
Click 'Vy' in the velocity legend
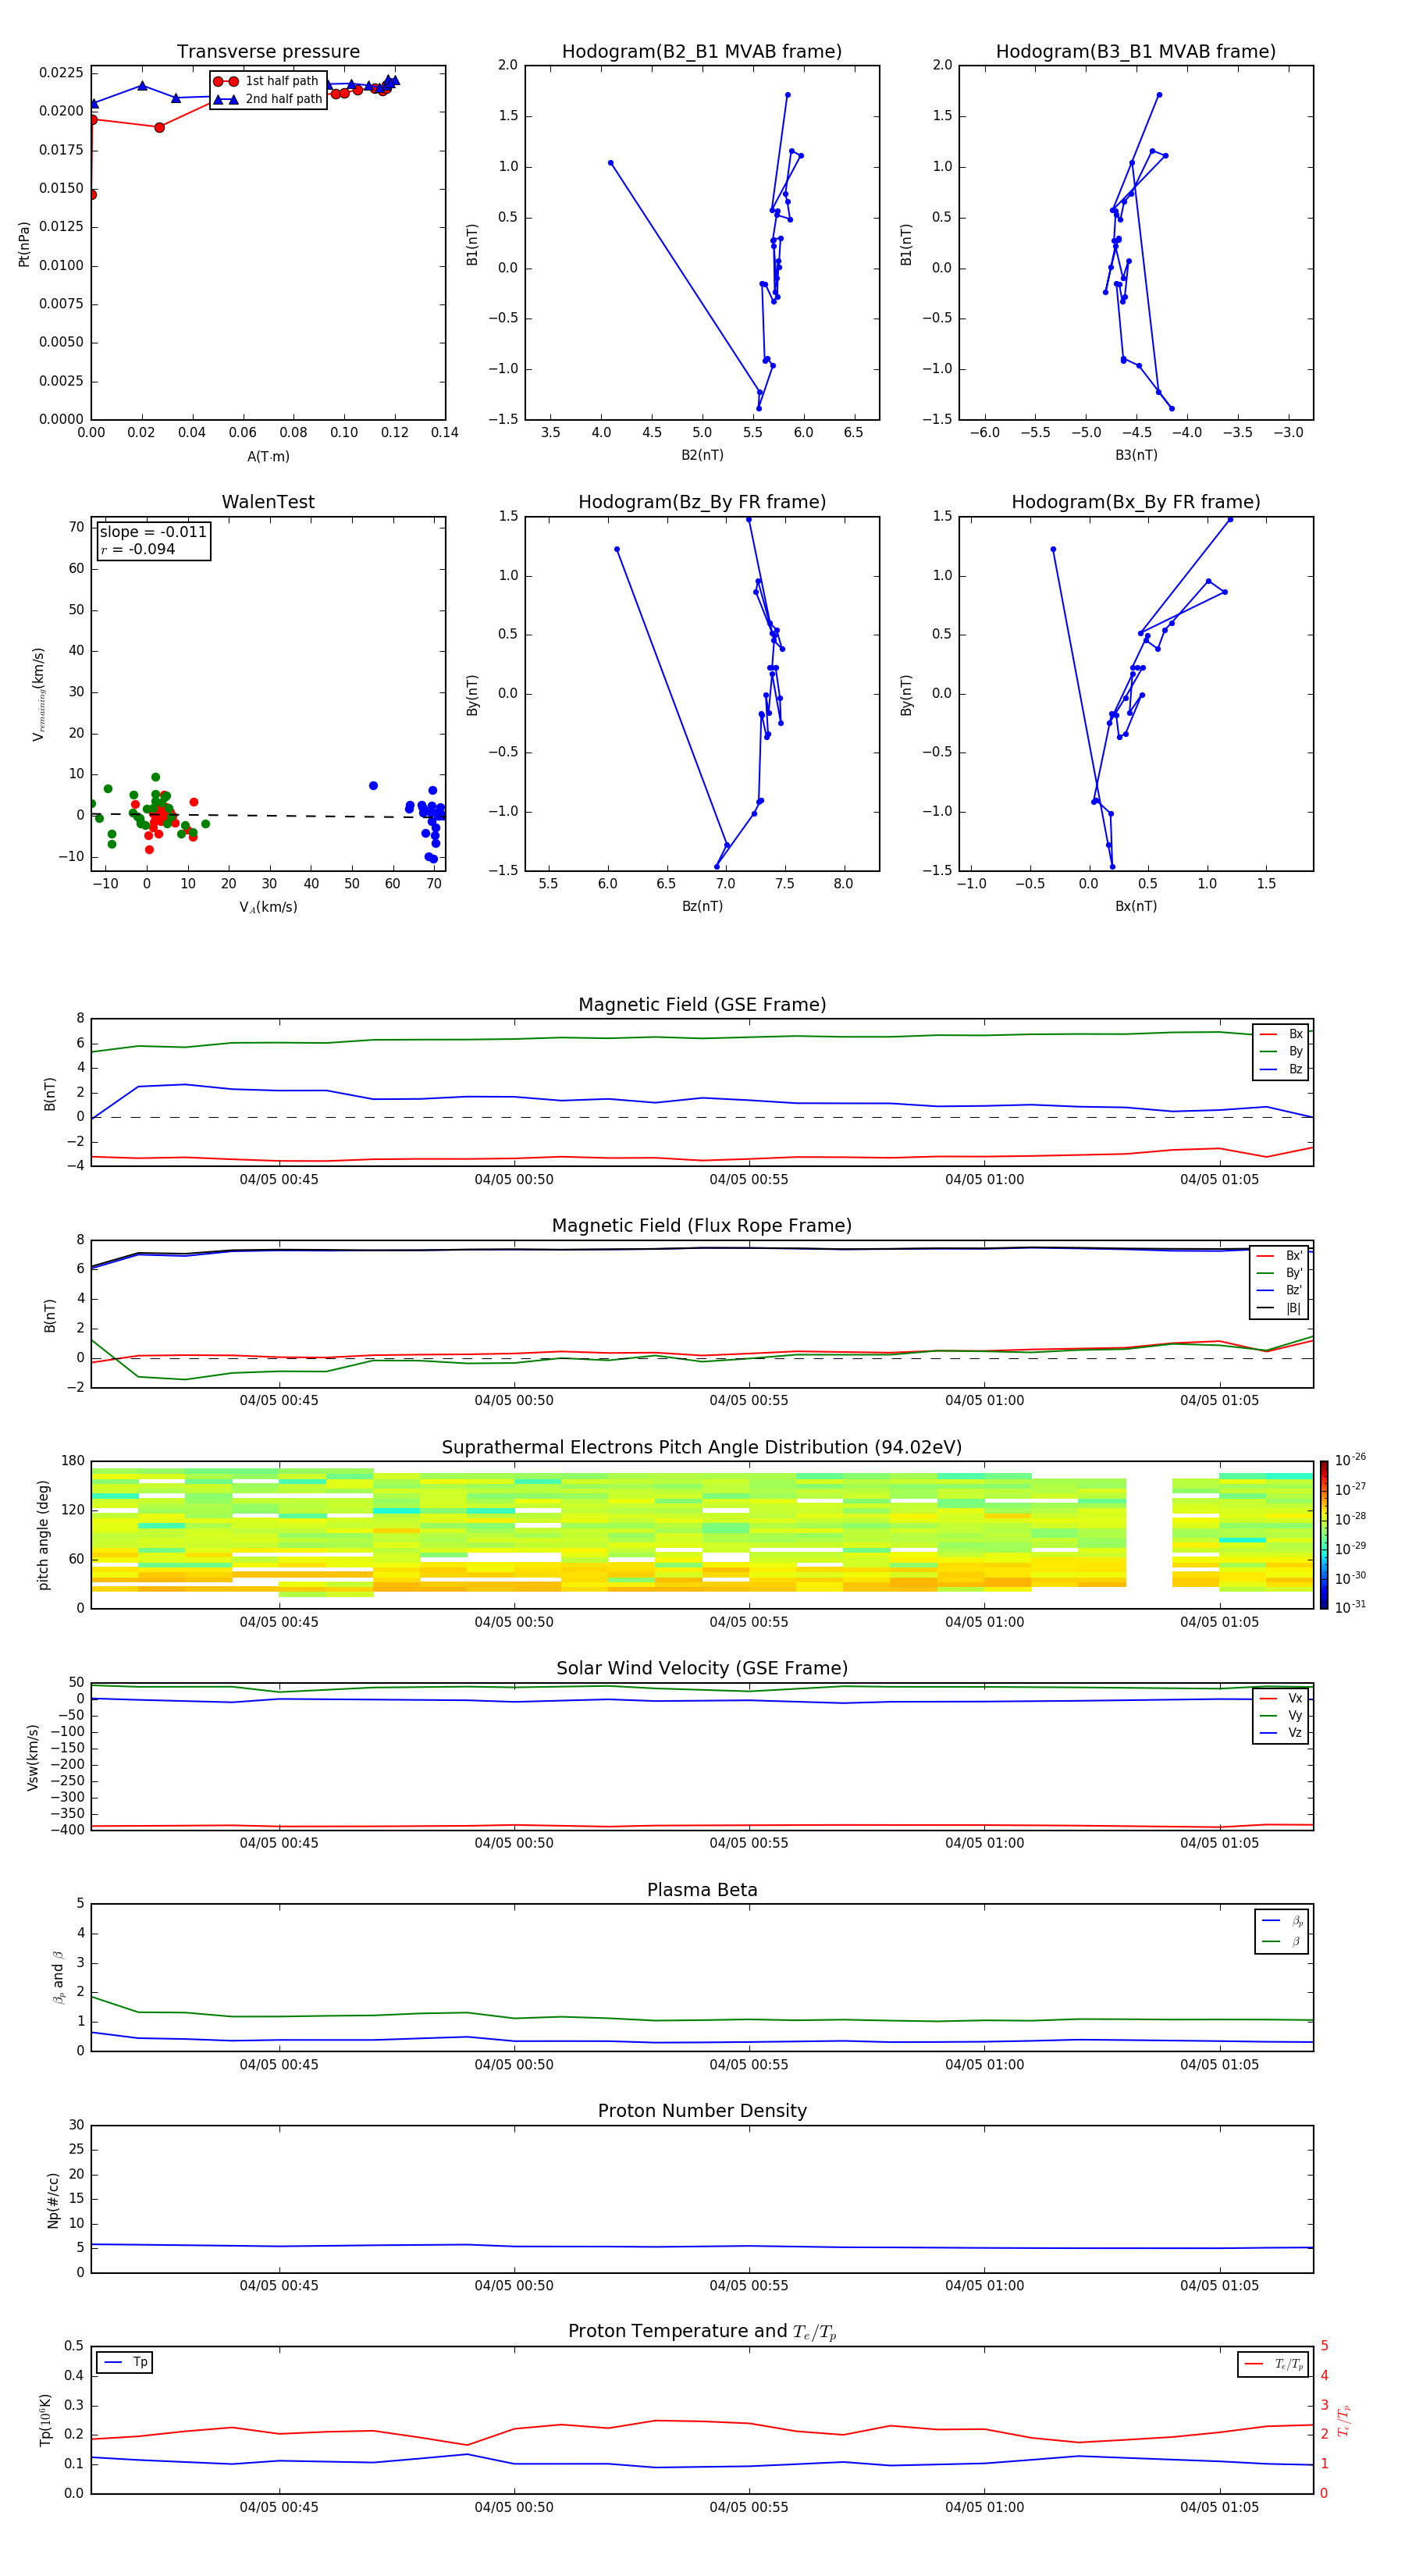point(1282,1715)
